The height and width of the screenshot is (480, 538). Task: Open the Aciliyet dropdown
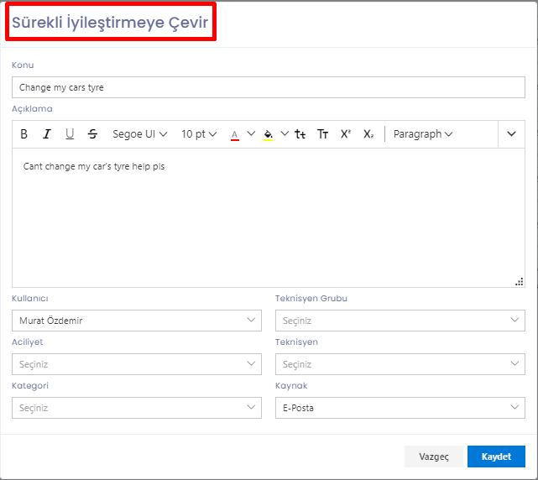pyautogui.click(x=137, y=364)
